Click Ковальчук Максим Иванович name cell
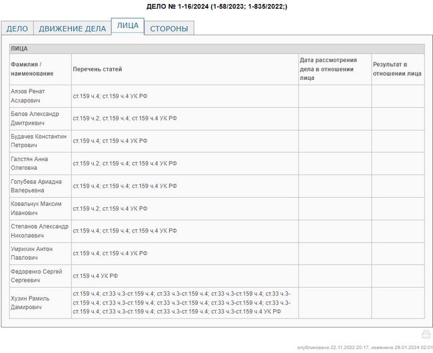433x353 pixels. point(36,208)
